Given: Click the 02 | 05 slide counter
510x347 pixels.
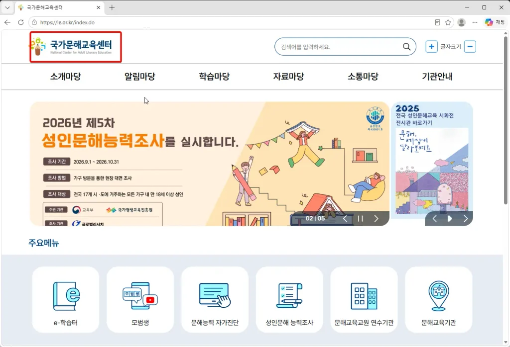Looking at the screenshot, I should pyautogui.click(x=315, y=218).
